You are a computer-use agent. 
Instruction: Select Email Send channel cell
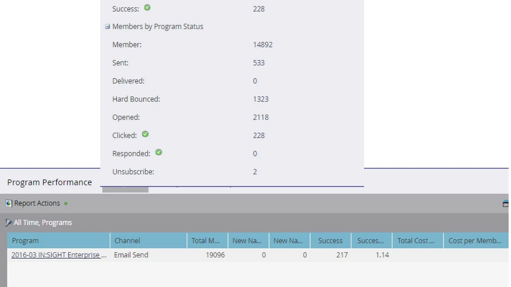pyautogui.click(x=131, y=255)
